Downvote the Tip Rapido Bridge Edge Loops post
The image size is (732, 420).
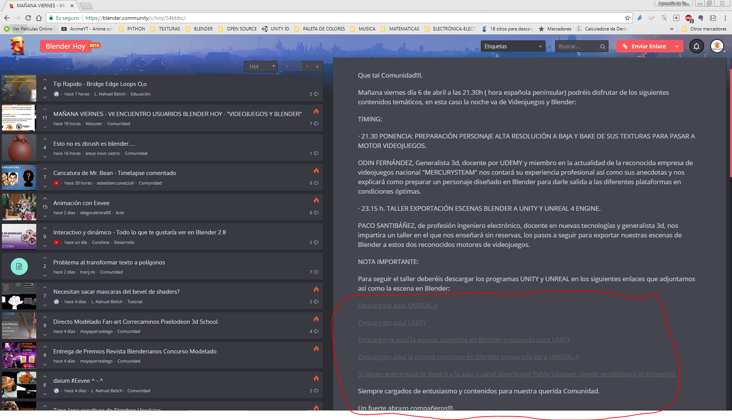tap(45, 97)
